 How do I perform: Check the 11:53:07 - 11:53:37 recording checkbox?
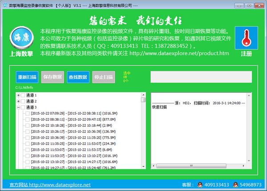(28, 150)
